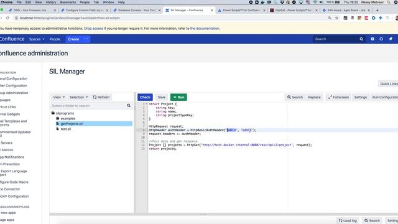Click the Confluence Create button

[x=73, y=39]
